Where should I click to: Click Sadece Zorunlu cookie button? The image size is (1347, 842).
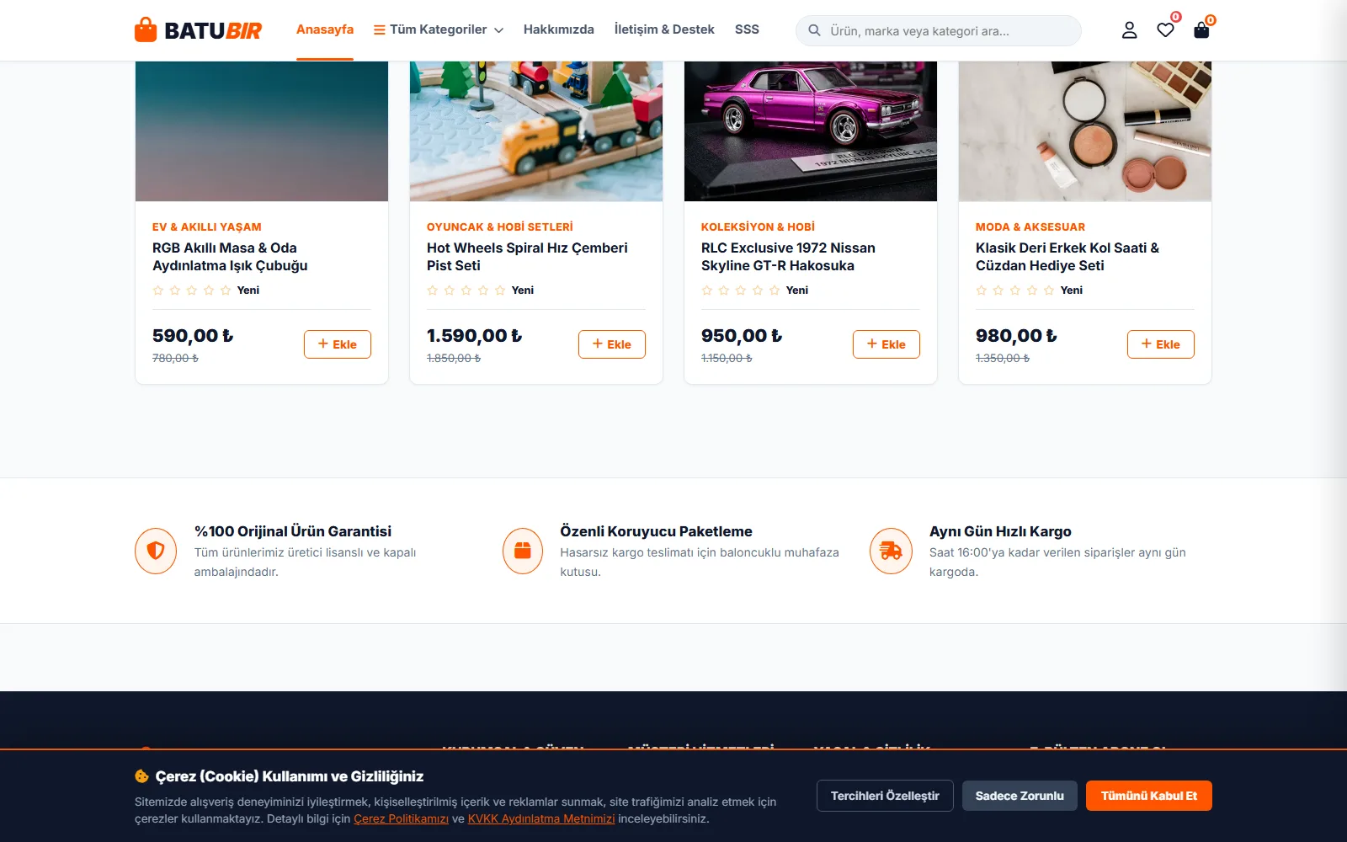(x=1020, y=796)
